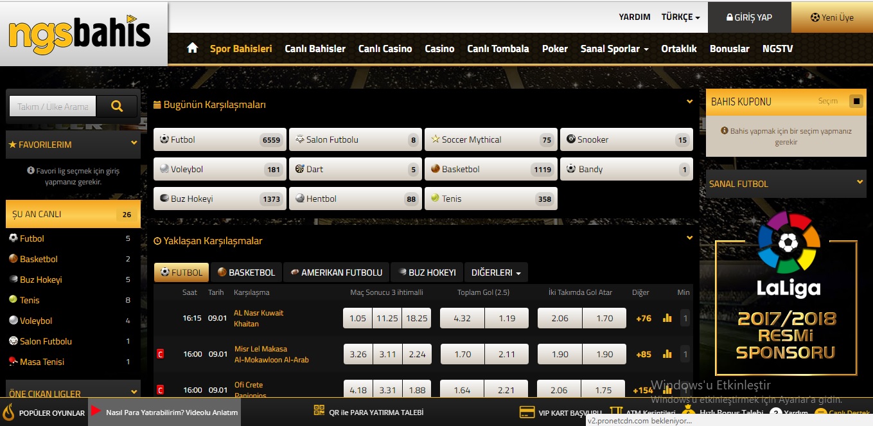Image resolution: width=873 pixels, height=426 pixels.
Task: Toggle the Bahis Kuponu square button
Action: tap(855, 102)
